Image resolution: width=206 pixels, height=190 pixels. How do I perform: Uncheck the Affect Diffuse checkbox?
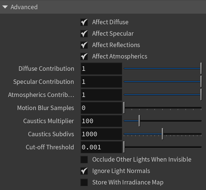coord(84,22)
